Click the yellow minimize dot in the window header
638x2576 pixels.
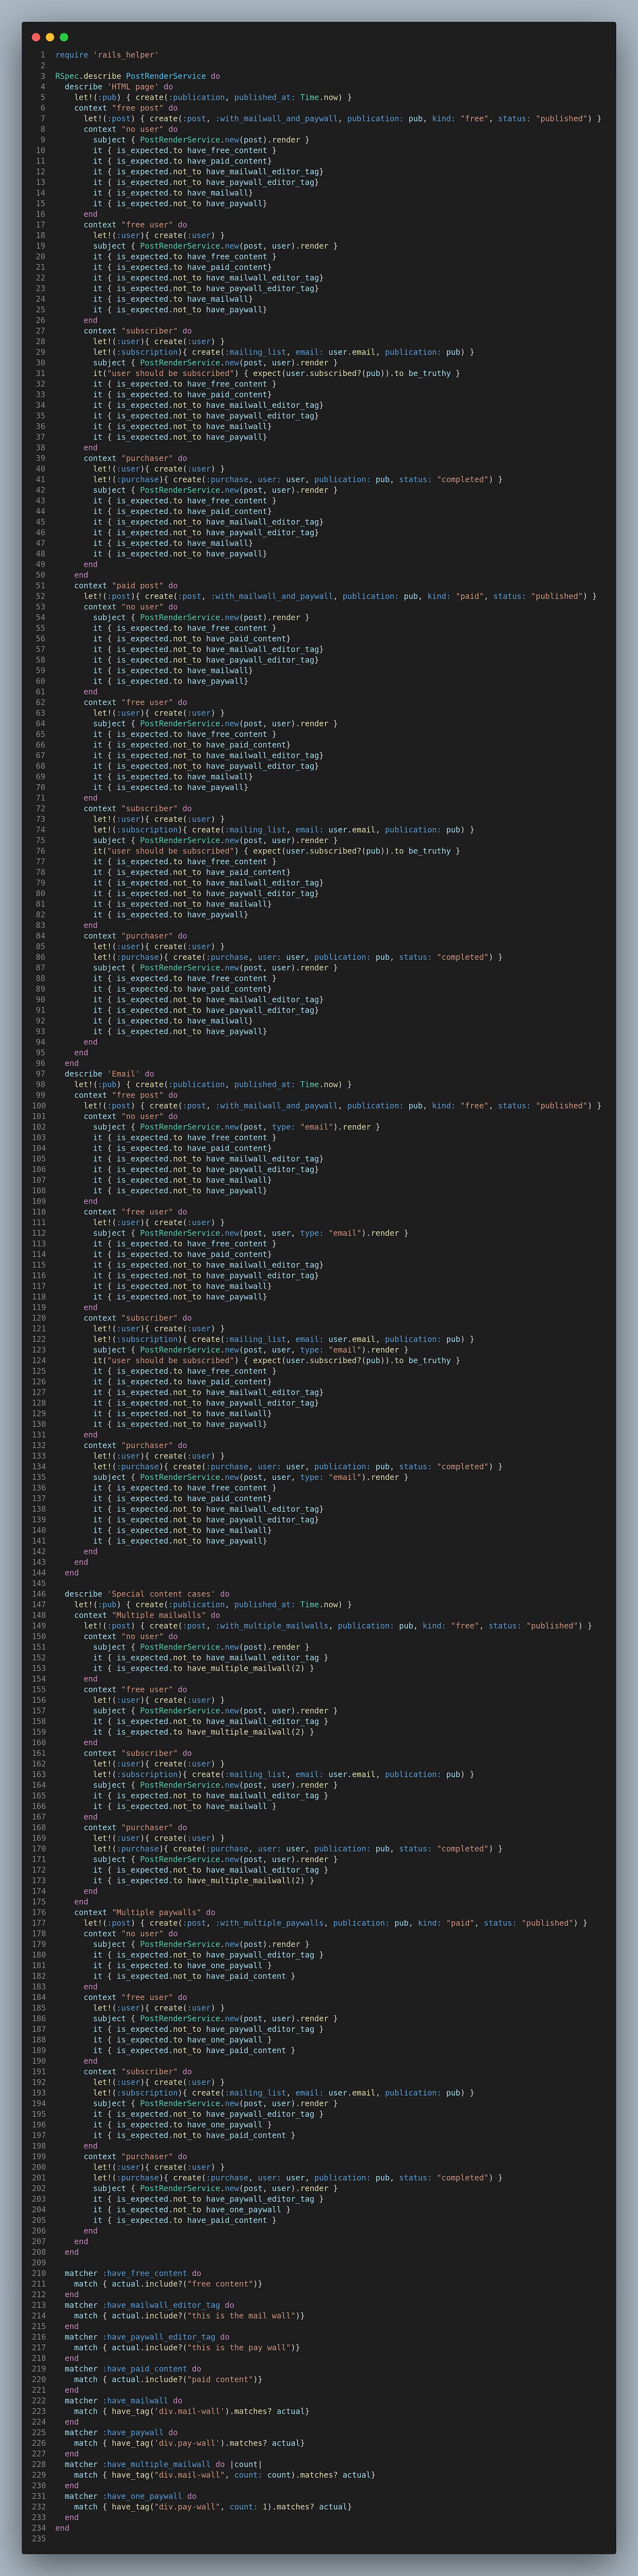[x=50, y=37]
